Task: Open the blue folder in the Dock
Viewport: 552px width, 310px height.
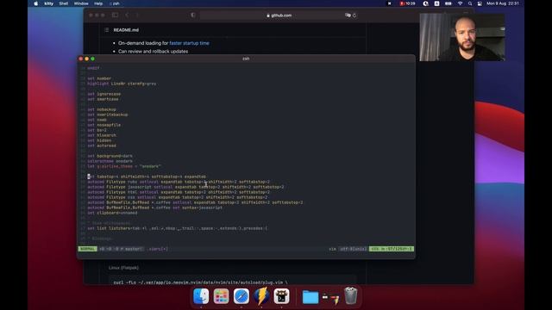Action: click(x=310, y=297)
